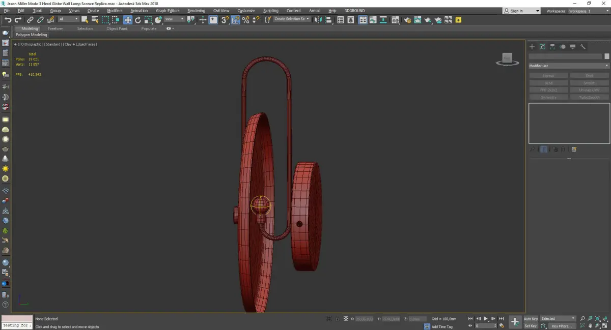Open the Schematic View icon

(382, 20)
